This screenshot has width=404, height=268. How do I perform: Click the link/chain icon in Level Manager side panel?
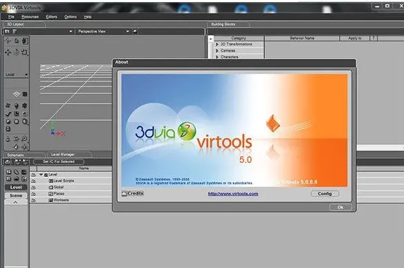[x=16, y=172]
